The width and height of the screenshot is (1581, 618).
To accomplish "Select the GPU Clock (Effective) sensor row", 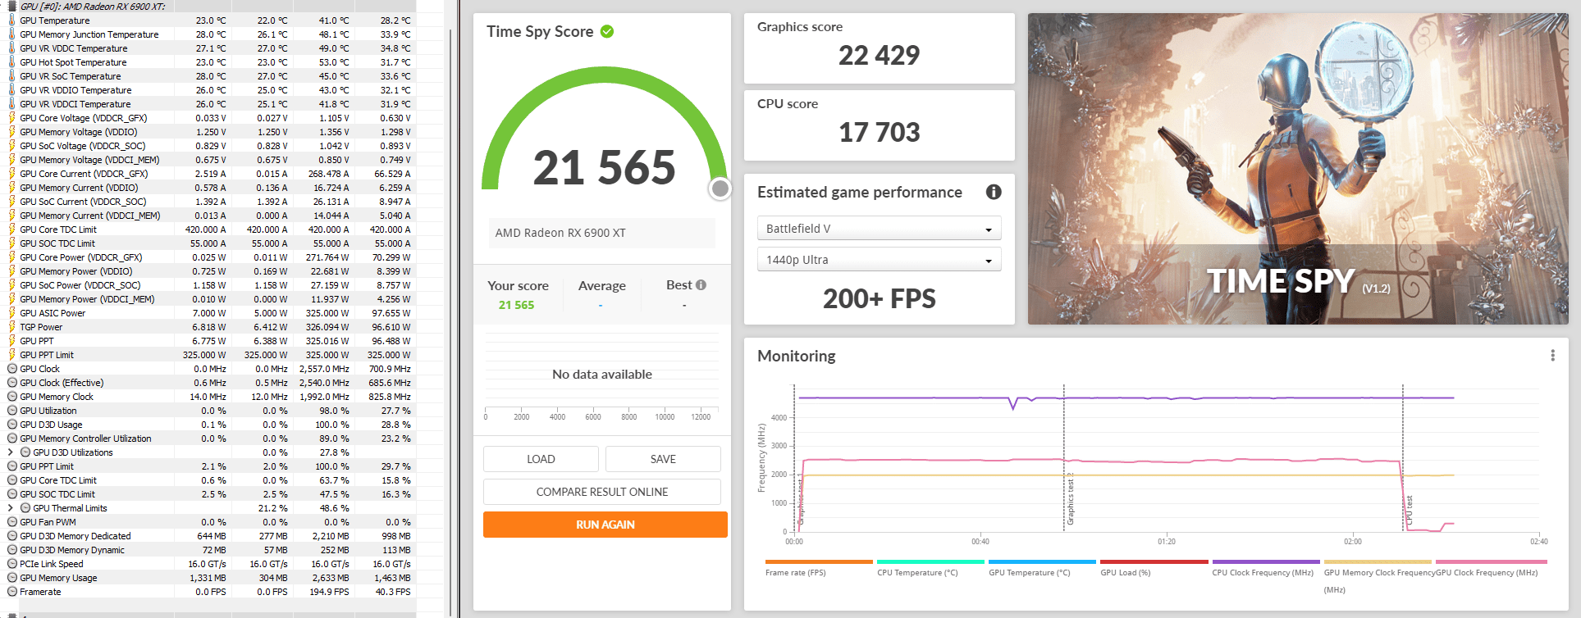I will click(209, 383).
